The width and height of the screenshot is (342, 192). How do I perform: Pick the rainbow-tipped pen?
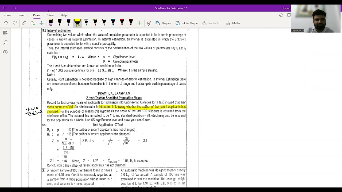click(95, 23)
